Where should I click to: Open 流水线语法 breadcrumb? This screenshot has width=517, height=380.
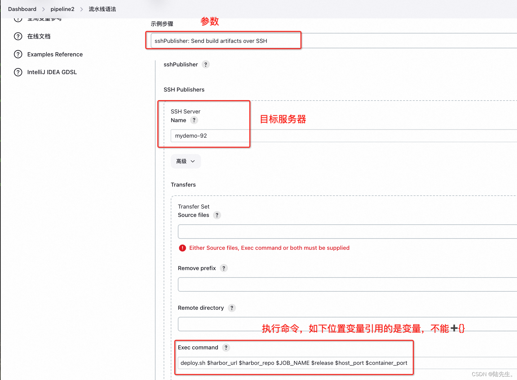(102, 9)
